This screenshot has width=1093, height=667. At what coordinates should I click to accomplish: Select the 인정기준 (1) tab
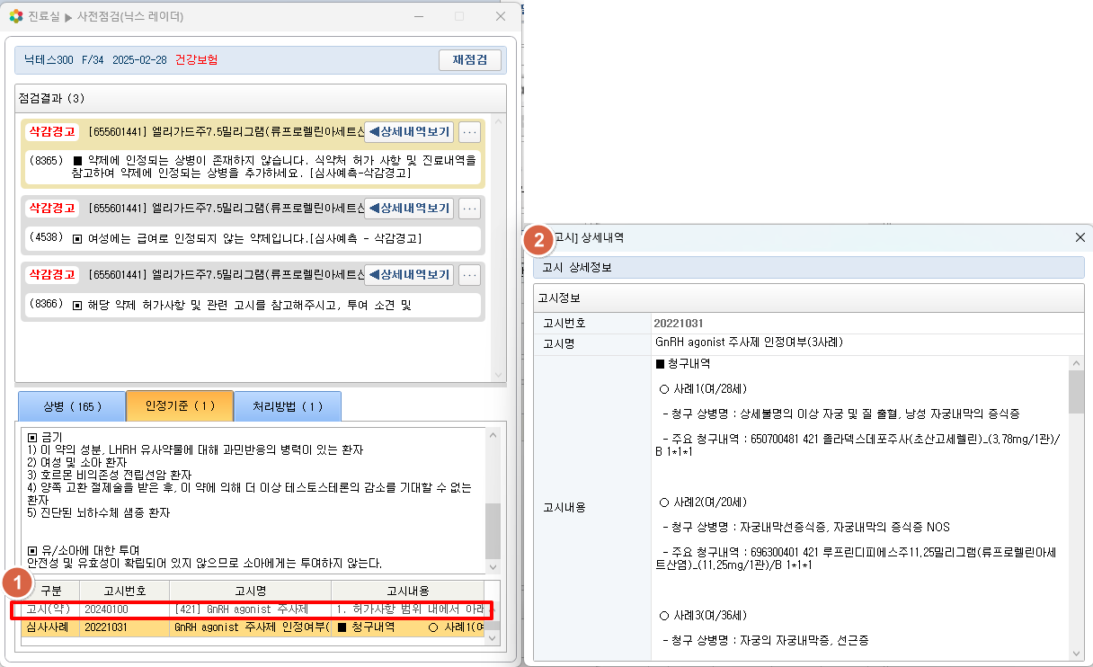[180, 406]
